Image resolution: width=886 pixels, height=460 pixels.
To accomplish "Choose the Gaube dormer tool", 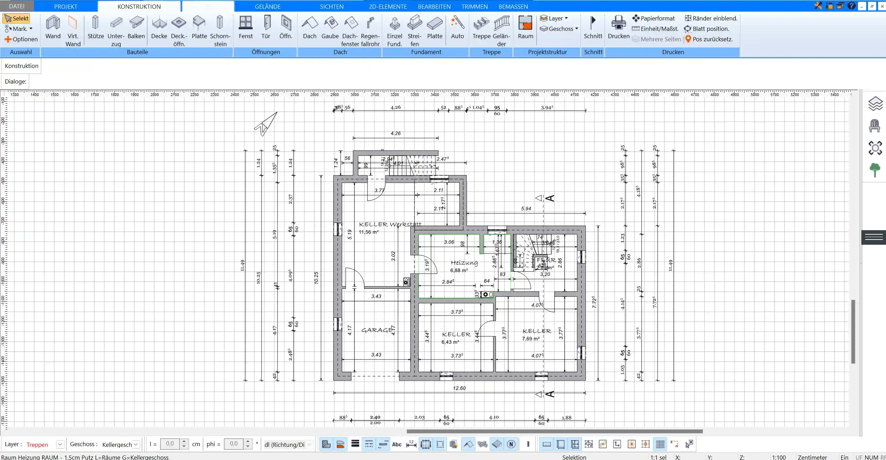I will 330,28.
